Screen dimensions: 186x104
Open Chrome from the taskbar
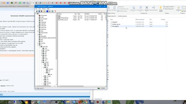(86, 102)
